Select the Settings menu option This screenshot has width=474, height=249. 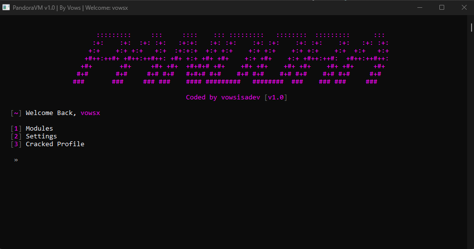(x=41, y=136)
